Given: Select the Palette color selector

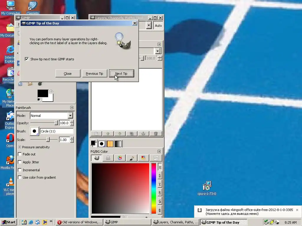Looking at the screenshot, I should coord(144,158).
